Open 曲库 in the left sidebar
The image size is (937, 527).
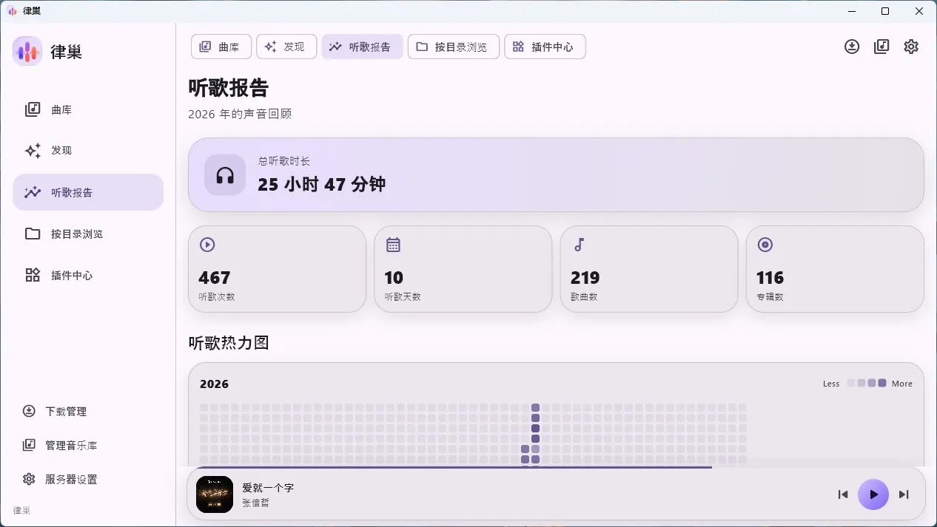88,109
